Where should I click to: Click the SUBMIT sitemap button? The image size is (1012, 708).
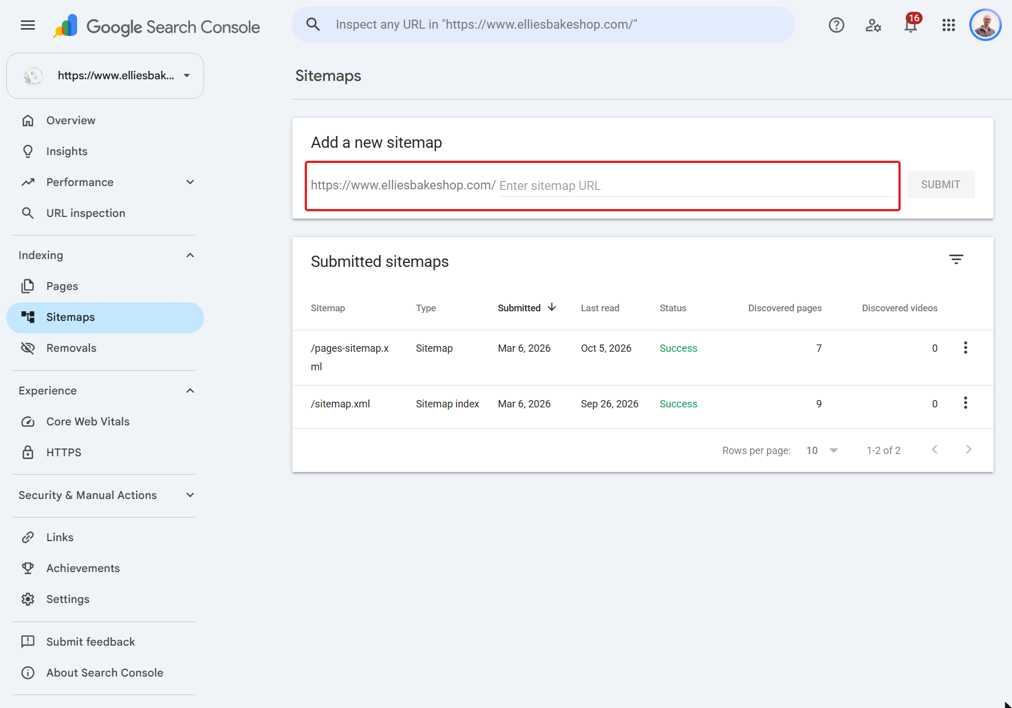941,184
